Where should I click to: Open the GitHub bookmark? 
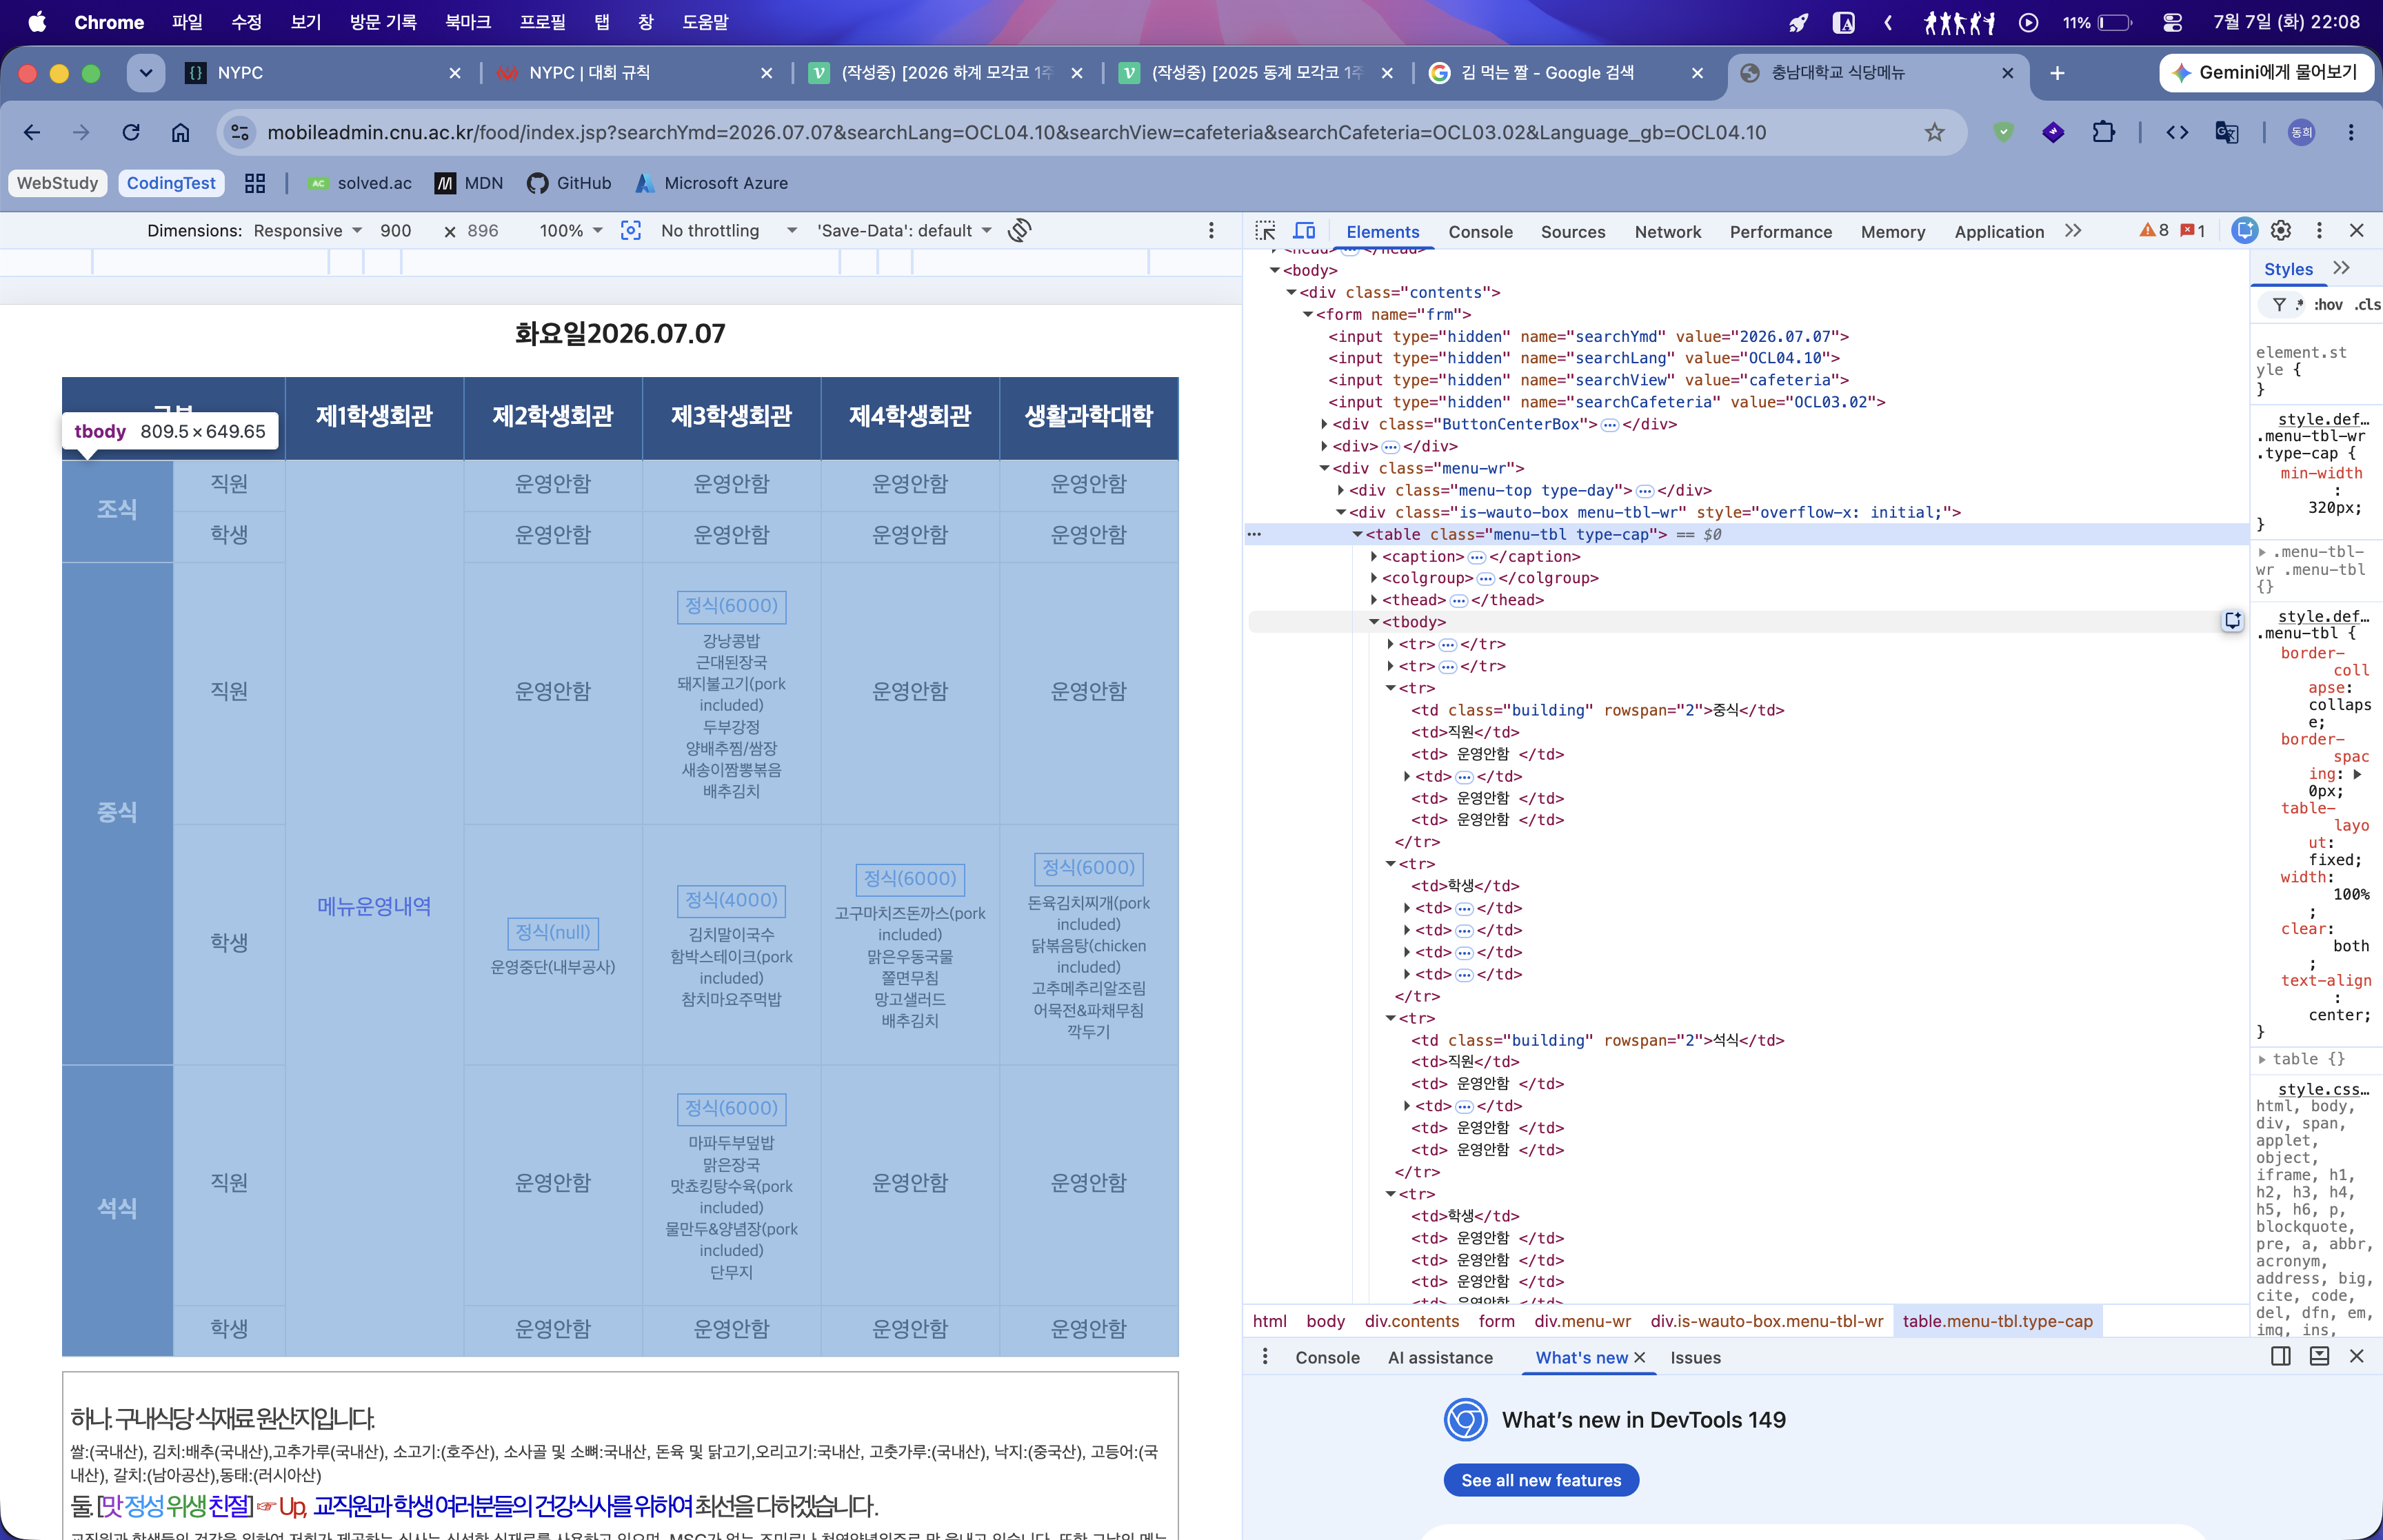[569, 183]
